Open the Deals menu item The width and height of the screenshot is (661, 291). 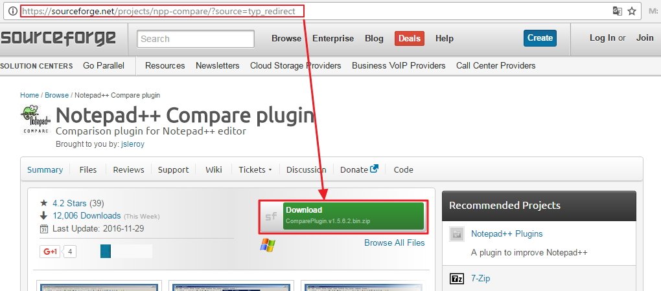(x=409, y=38)
